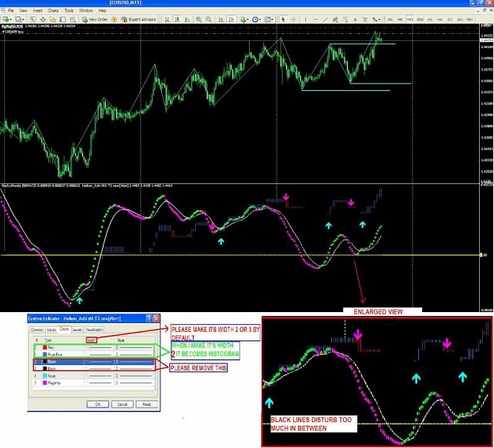Open the Window menu
Image resolution: width=494 pixels, height=448 pixels.
pyautogui.click(x=85, y=10)
